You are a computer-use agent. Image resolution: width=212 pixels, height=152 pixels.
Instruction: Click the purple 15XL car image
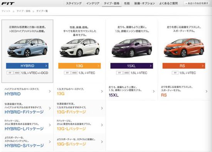(132, 47)
